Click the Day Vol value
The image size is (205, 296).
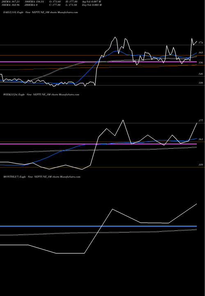[x=92, y=5]
